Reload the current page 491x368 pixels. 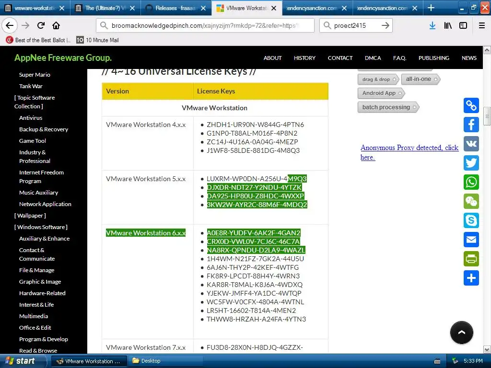(41, 25)
